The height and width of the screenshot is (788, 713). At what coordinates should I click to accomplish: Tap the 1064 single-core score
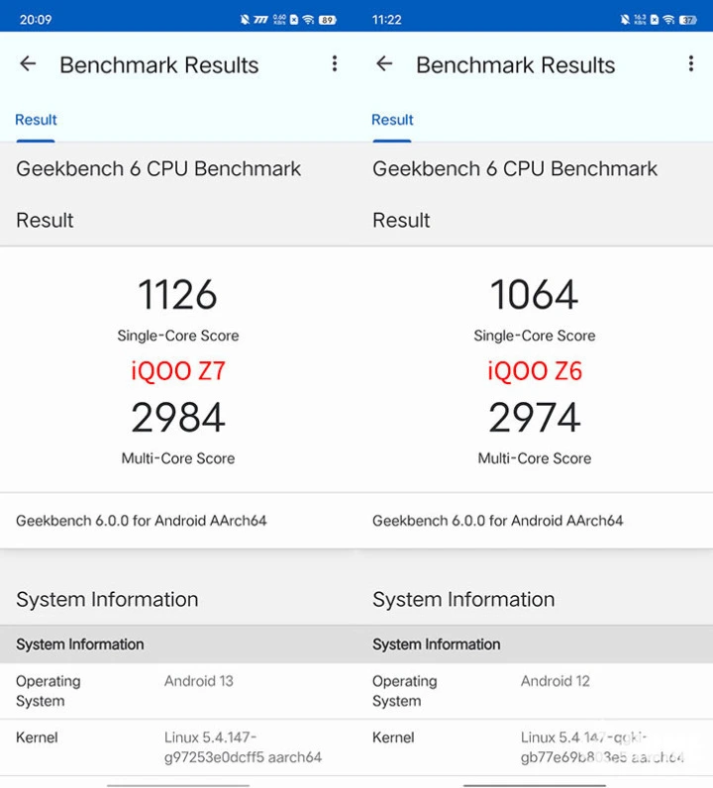(x=535, y=295)
